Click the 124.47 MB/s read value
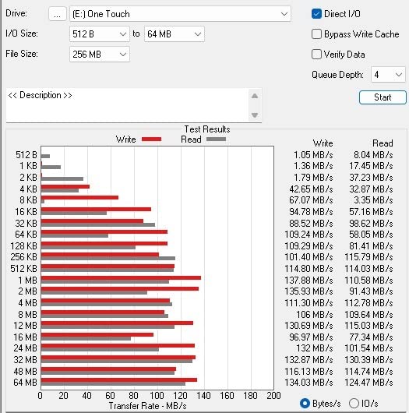This screenshot has height=413, width=409. pos(368,383)
